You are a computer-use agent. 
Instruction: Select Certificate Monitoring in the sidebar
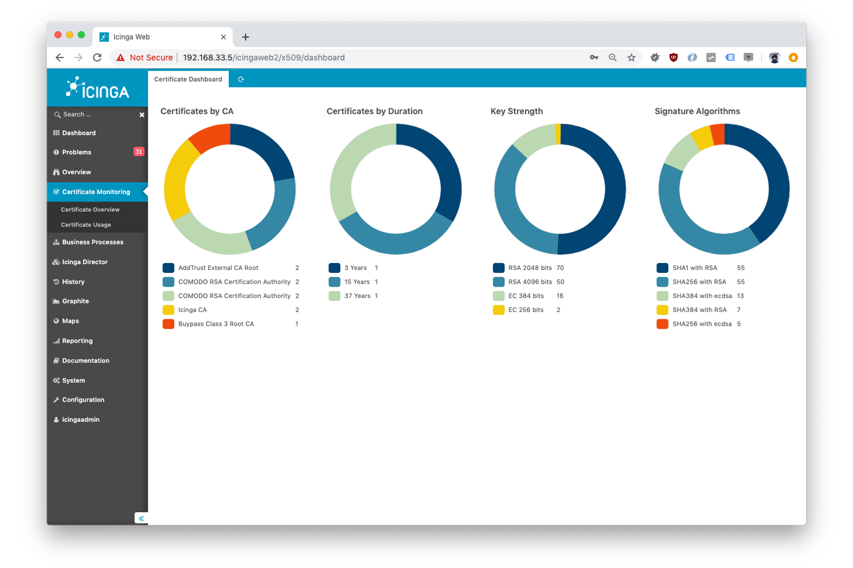96,192
